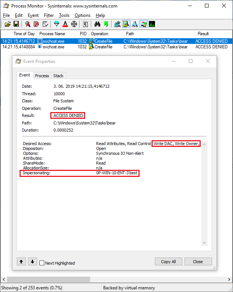This screenshot has width=233, height=292.
Task: Sort by Result column header
Action: 214,34
